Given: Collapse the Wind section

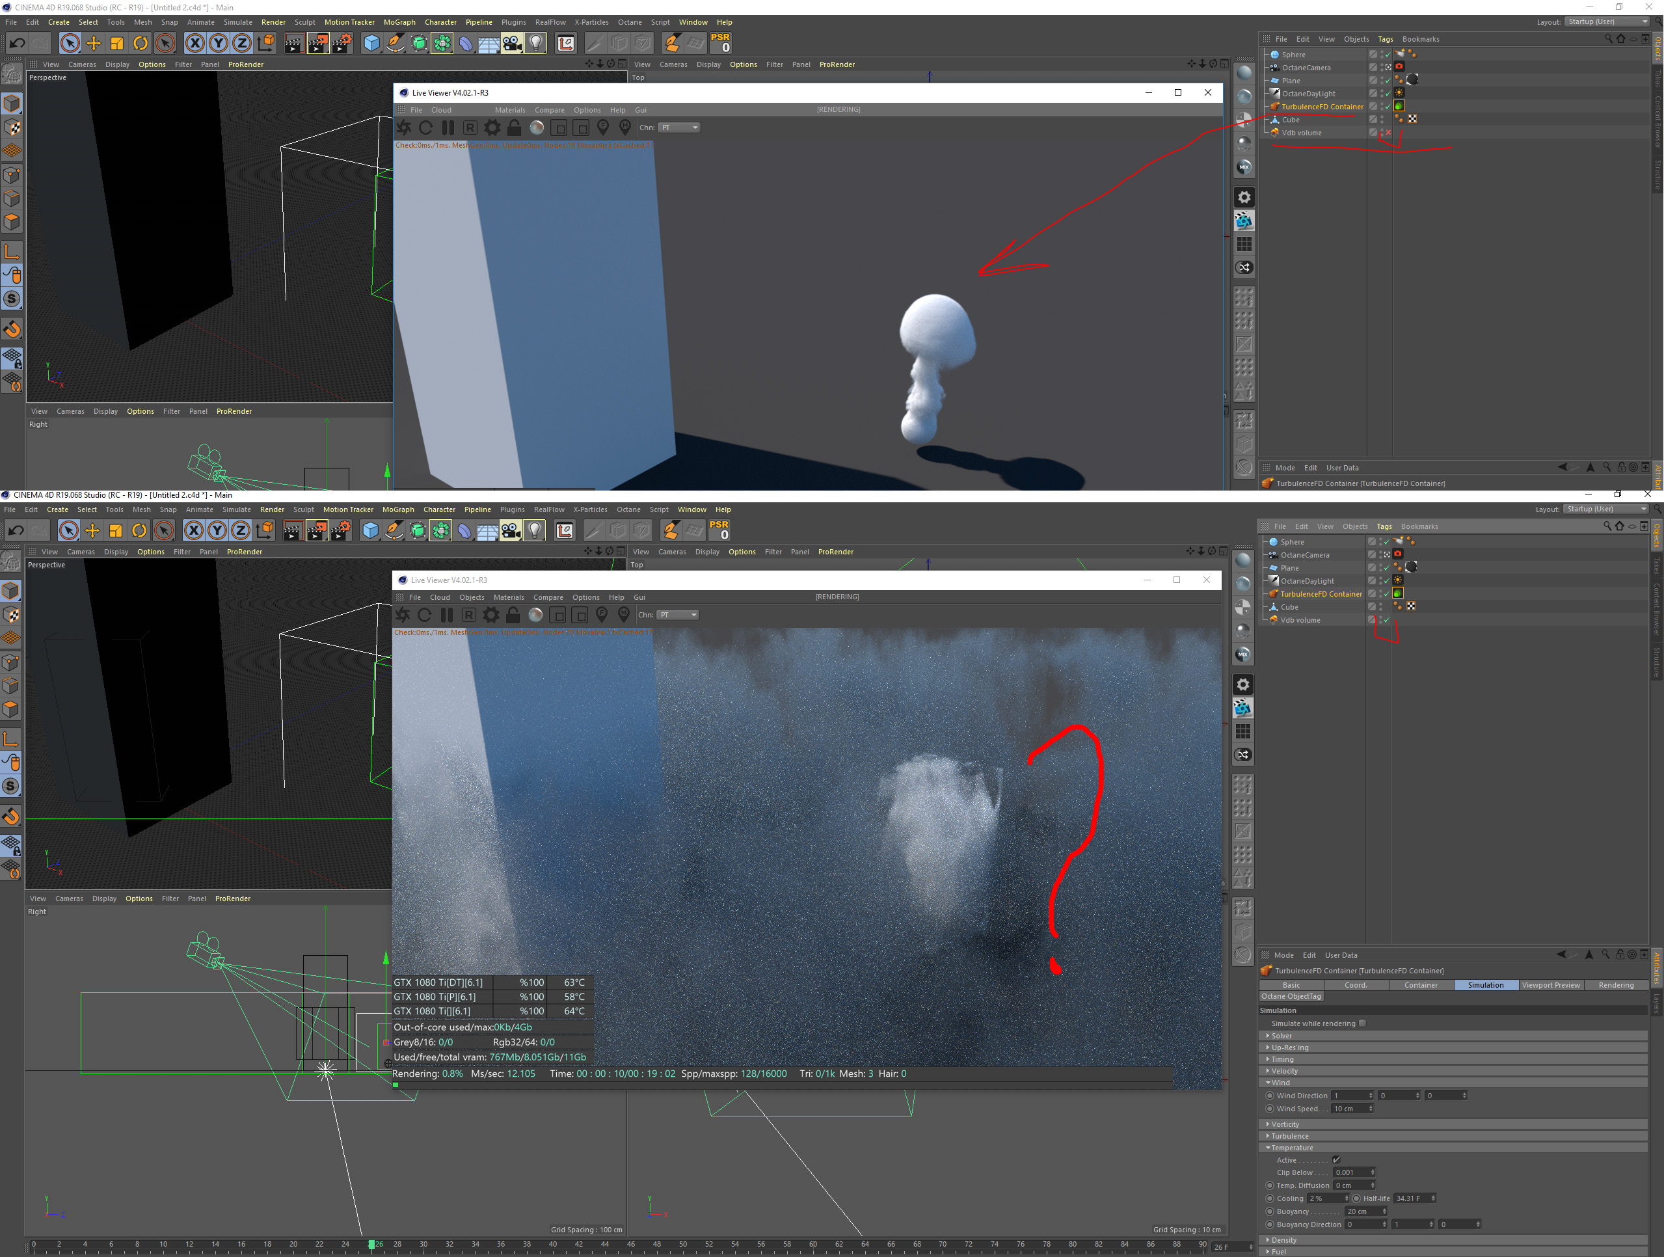Looking at the screenshot, I should coord(1280,1083).
